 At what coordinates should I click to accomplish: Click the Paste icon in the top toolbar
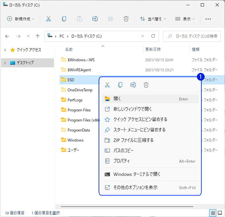(80, 19)
